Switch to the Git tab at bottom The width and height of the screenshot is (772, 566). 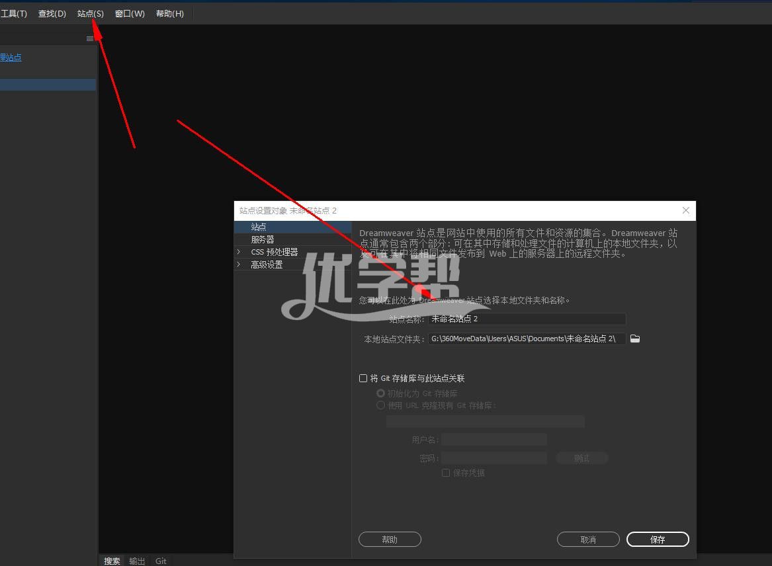pos(161,561)
